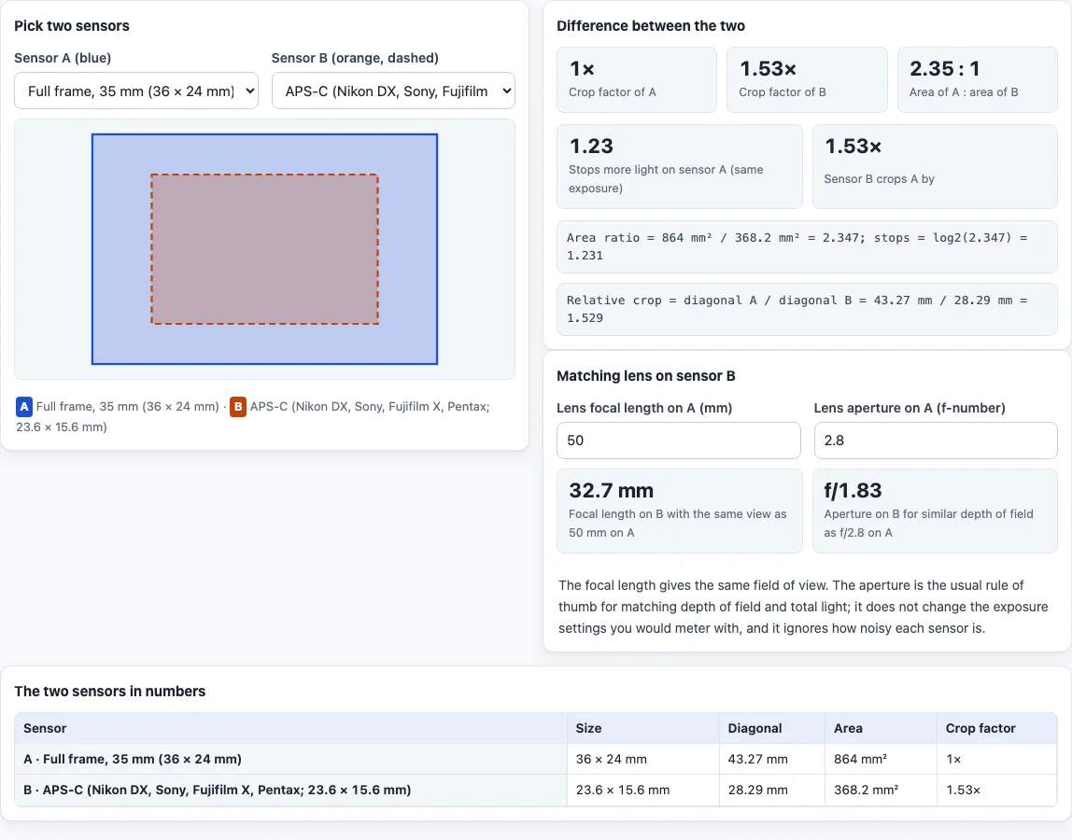The image size is (1072, 840).
Task: Click the 'Sensor A (blue)' label
Action: [63, 58]
